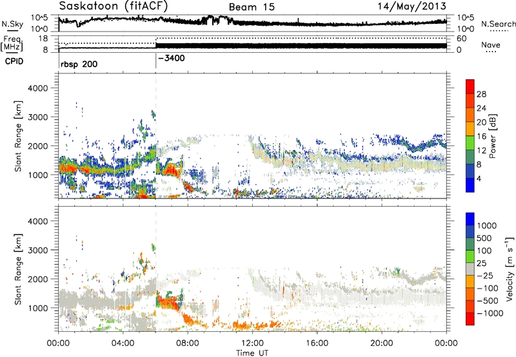Click the '20:00' time tick label

382,343
